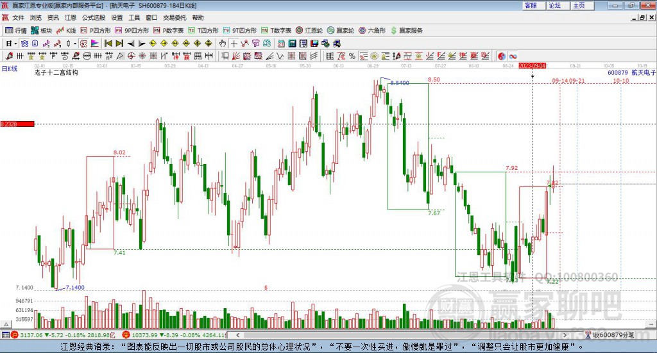This screenshot has height=353, width=657.
Task: Toggle the percentage lines tool button
Action: coord(363,56)
